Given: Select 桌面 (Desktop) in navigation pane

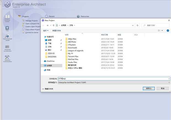Looking at the screenshot, I should click(x=50, y=40).
